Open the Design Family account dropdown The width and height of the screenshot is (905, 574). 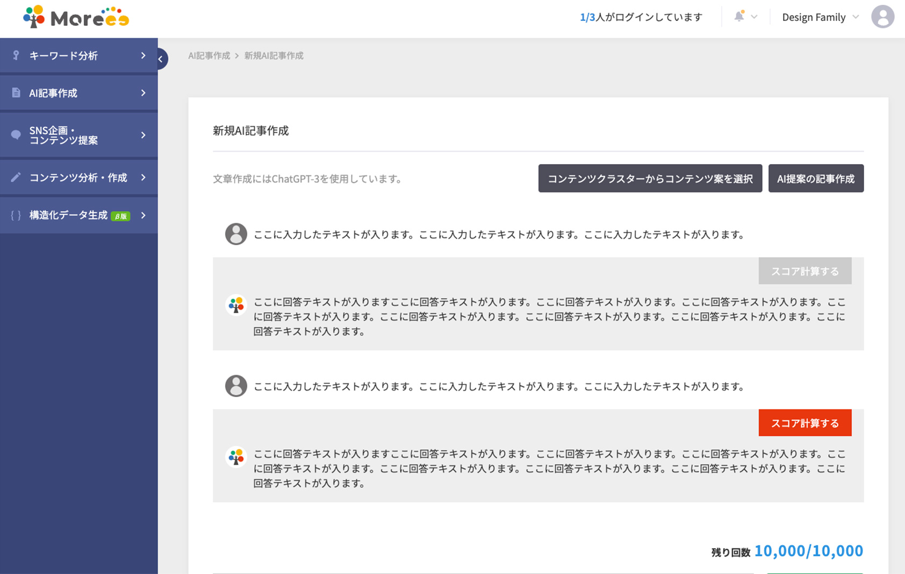[820, 17]
